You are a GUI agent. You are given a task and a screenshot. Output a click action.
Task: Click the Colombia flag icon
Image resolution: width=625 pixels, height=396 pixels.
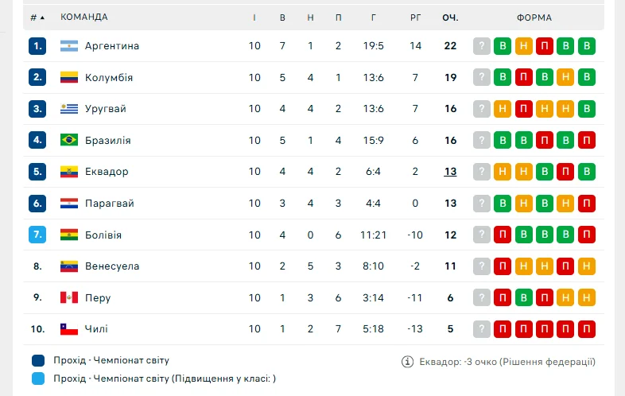tap(69, 78)
